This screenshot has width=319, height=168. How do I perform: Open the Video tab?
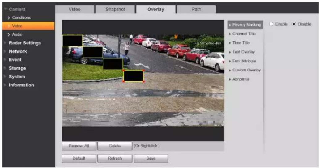click(74, 9)
